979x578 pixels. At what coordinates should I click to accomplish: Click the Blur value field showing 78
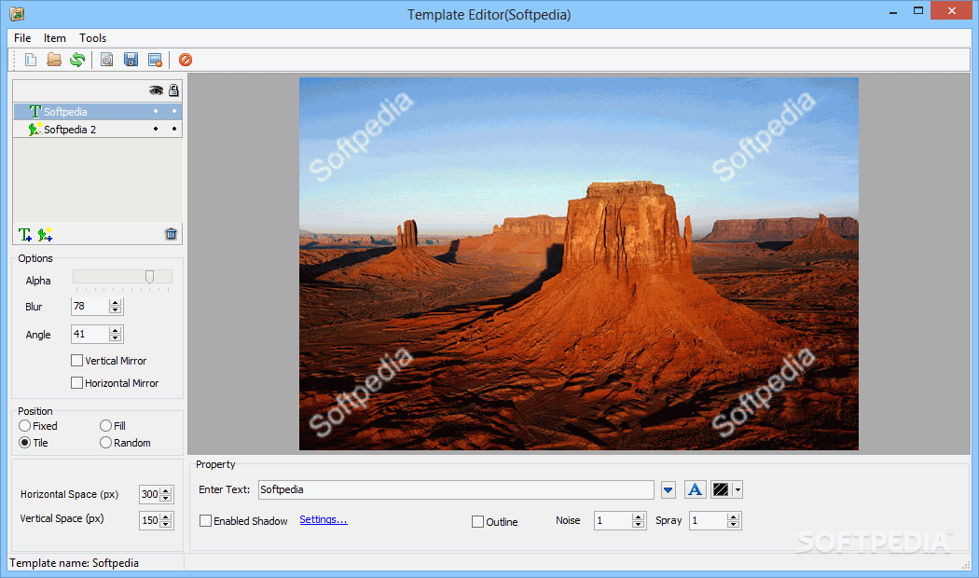90,307
